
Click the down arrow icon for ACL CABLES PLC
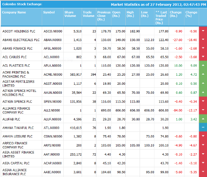point(203,56)
